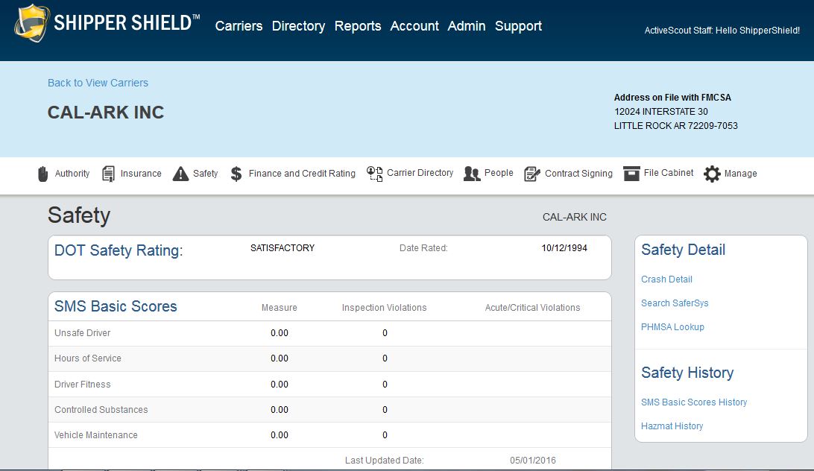Image resolution: width=814 pixels, height=471 pixels.
Task: Click the Safety warning triangle icon
Action: click(x=180, y=174)
